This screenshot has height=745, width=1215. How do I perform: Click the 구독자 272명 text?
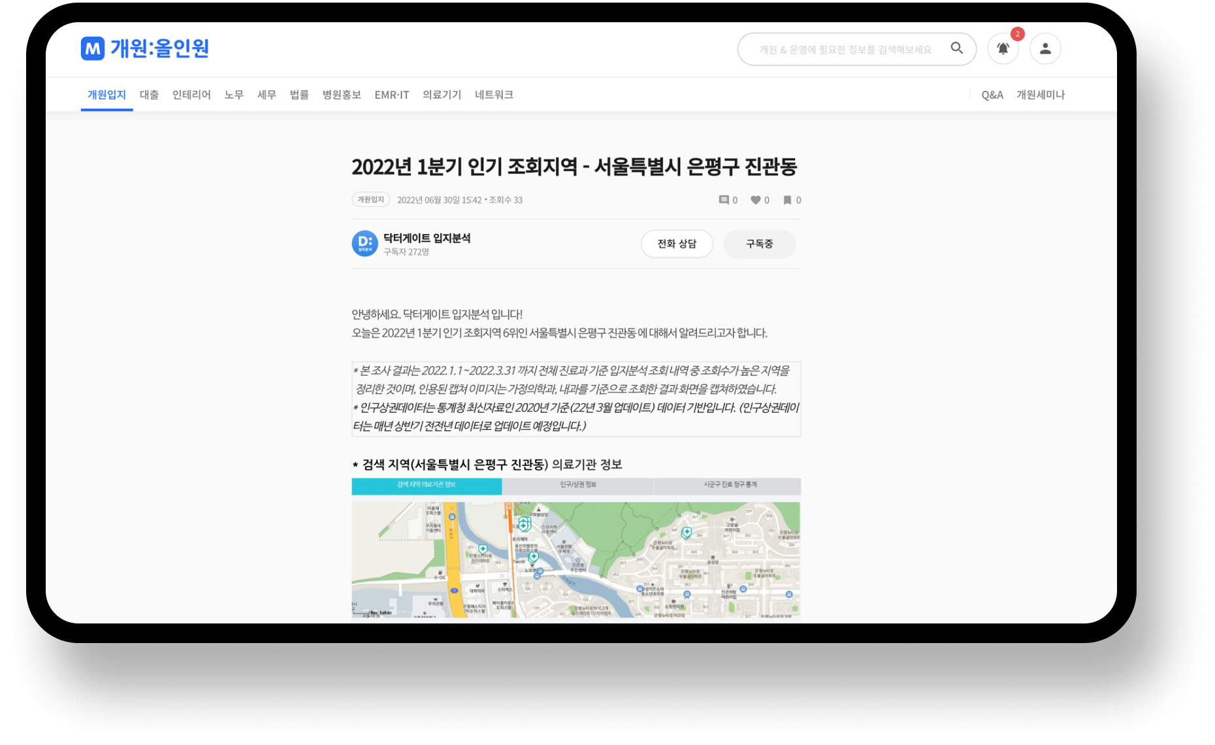pyautogui.click(x=406, y=252)
